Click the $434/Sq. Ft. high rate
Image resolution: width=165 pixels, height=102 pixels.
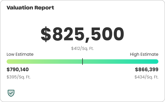click(x=147, y=77)
